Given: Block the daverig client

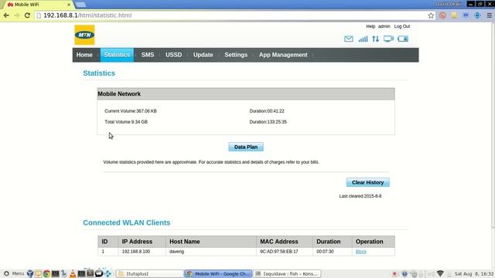Looking at the screenshot, I should [x=361, y=252].
